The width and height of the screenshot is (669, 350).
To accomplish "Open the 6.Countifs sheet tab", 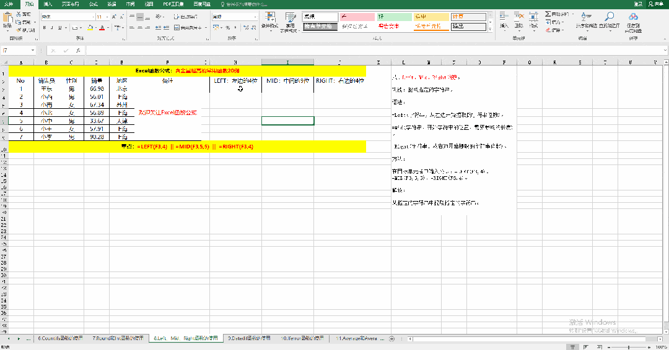I will 60,338.
